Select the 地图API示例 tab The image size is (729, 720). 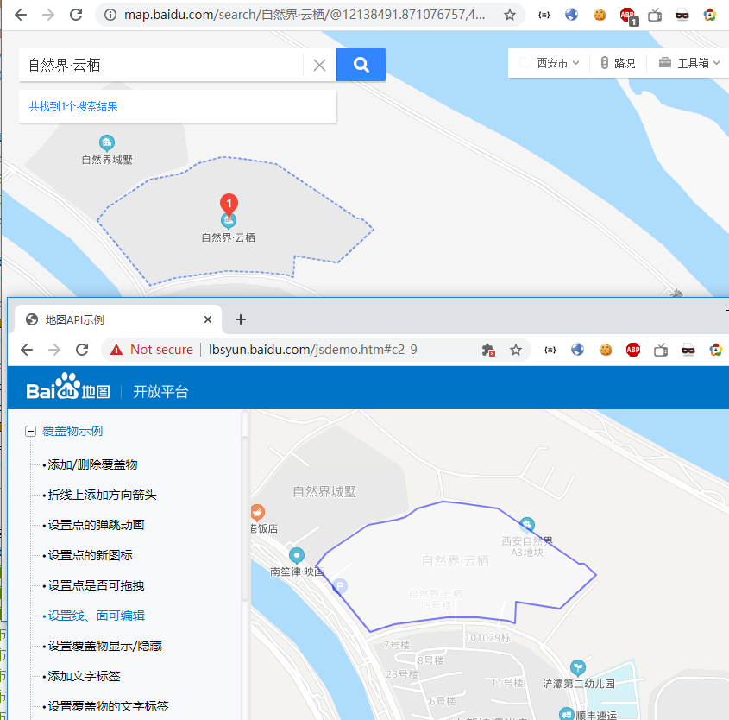[x=118, y=320]
